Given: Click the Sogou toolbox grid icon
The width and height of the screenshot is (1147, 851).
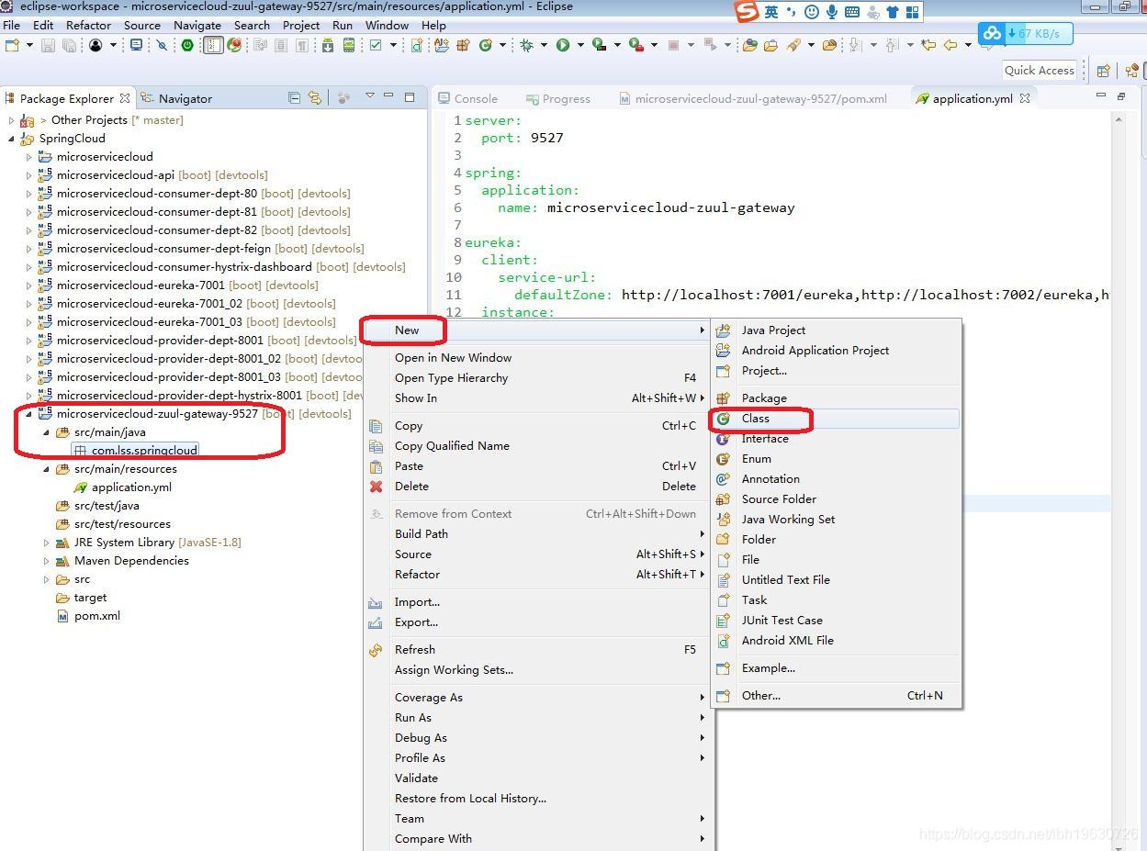Looking at the screenshot, I should (x=913, y=12).
